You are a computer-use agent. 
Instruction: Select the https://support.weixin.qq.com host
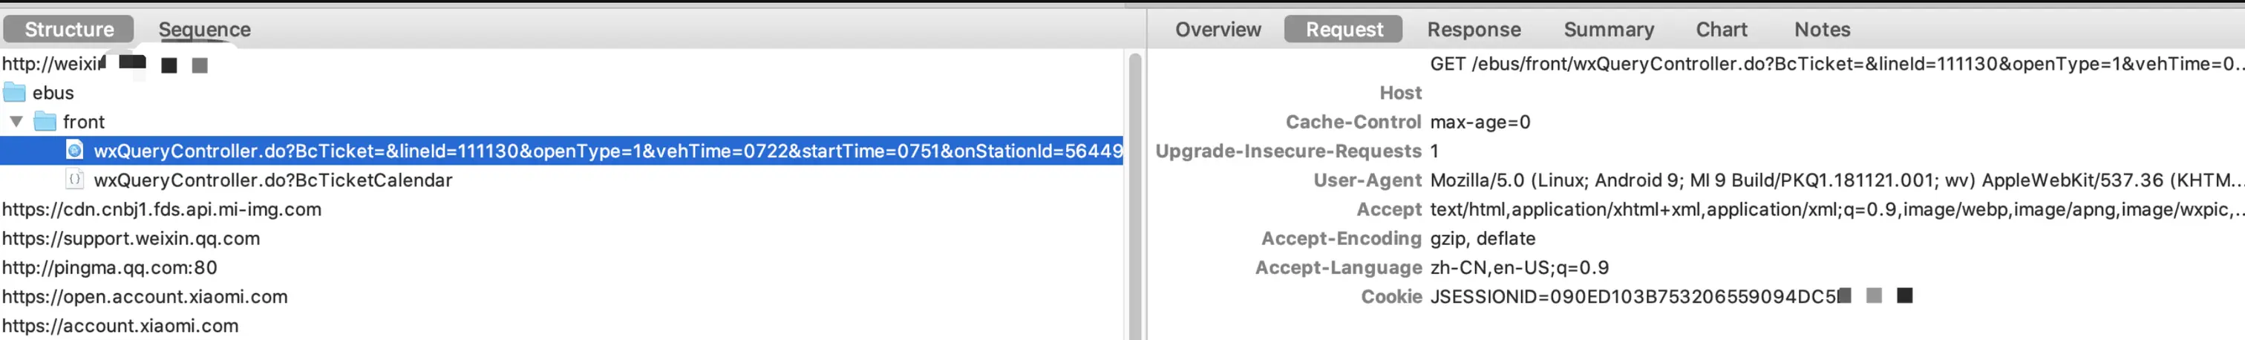(x=131, y=238)
